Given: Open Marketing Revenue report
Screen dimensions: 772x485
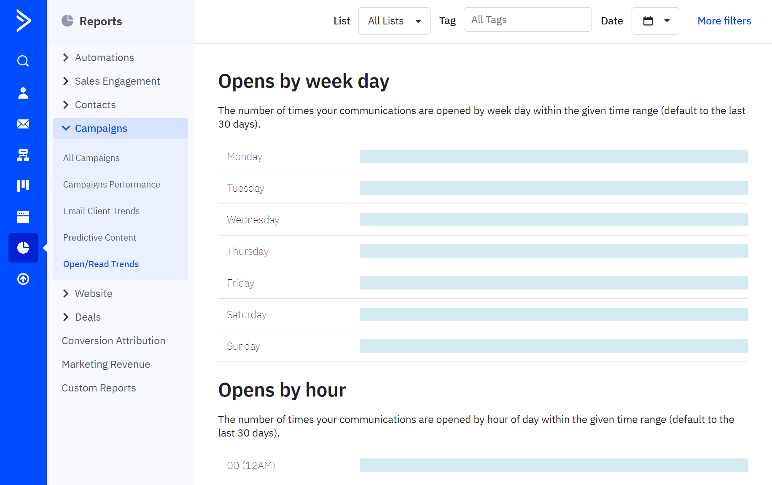Looking at the screenshot, I should pos(106,364).
